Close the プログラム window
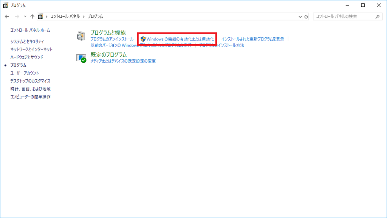The height and width of the screenshot is (218, 387). pyautogui.click(x=379, y=5)
